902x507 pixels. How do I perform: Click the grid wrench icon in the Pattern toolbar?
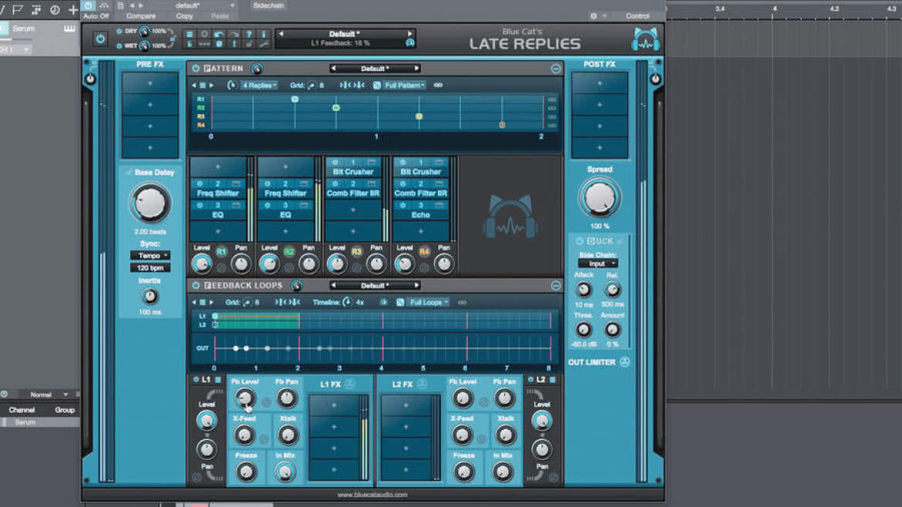click(311, 85)
